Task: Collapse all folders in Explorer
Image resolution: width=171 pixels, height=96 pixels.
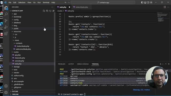Action: pyautogui.click(x=53, y=11)
